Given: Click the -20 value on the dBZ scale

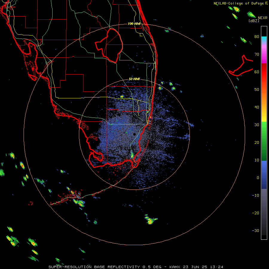Looking at the screenshot, I should (256, 213).
